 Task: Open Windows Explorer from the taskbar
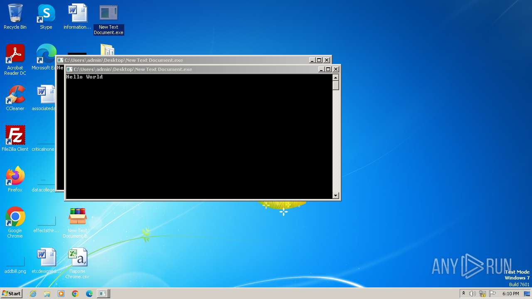coord(47,294)
